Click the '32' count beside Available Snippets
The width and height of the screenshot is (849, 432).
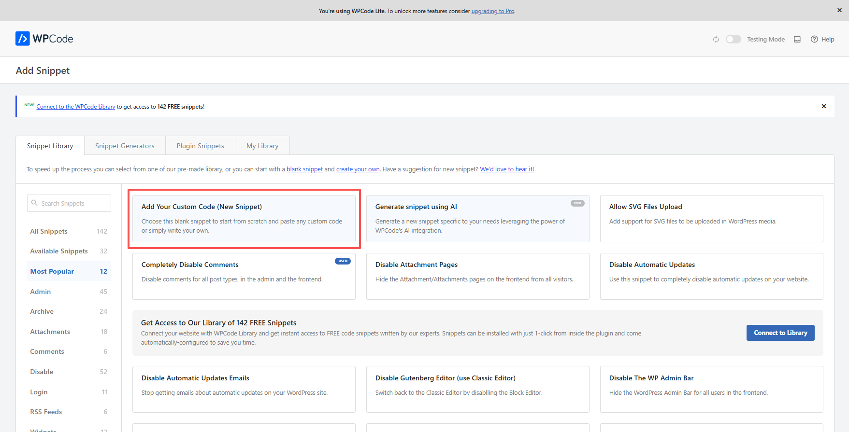(x=103, y=251)
